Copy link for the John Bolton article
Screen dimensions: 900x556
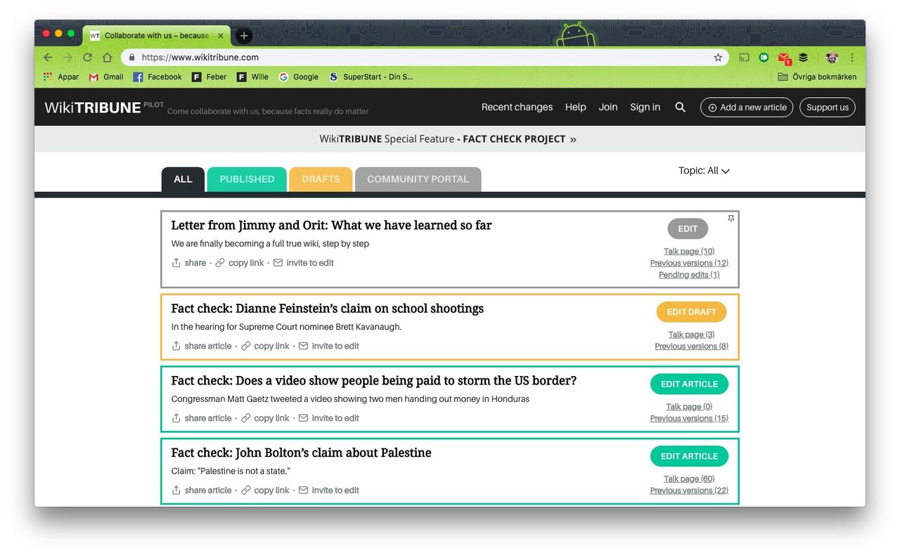tap(265, 491)
